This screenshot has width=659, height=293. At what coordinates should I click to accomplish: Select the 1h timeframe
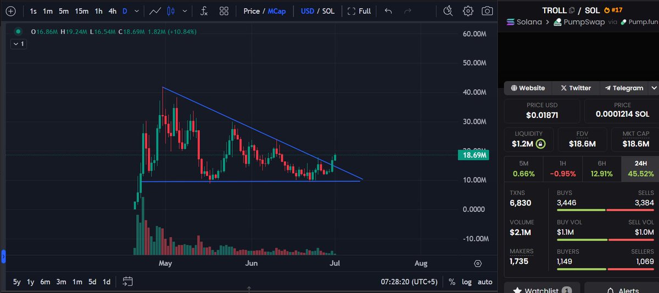click(x=98, y=10)
